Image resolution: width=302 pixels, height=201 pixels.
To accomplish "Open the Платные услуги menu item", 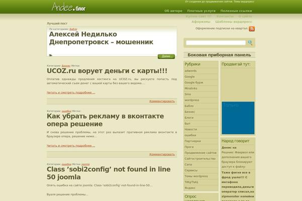I will point(201,11).
